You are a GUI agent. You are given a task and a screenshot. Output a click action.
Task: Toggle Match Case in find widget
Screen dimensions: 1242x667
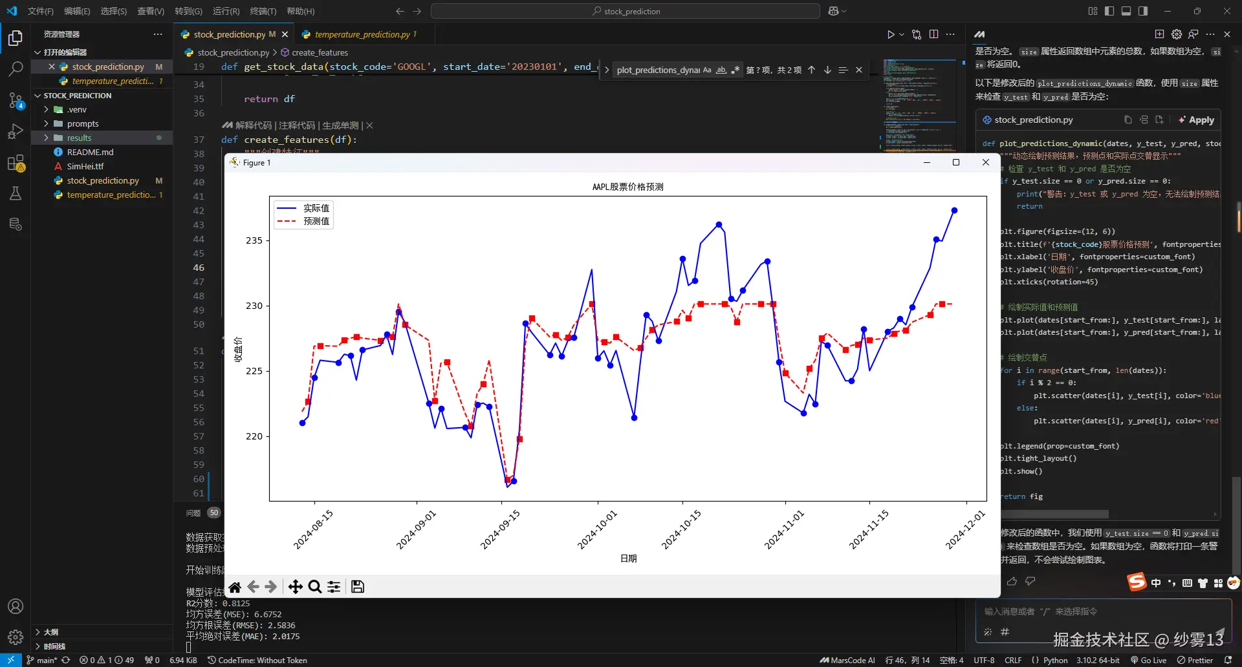707,70
